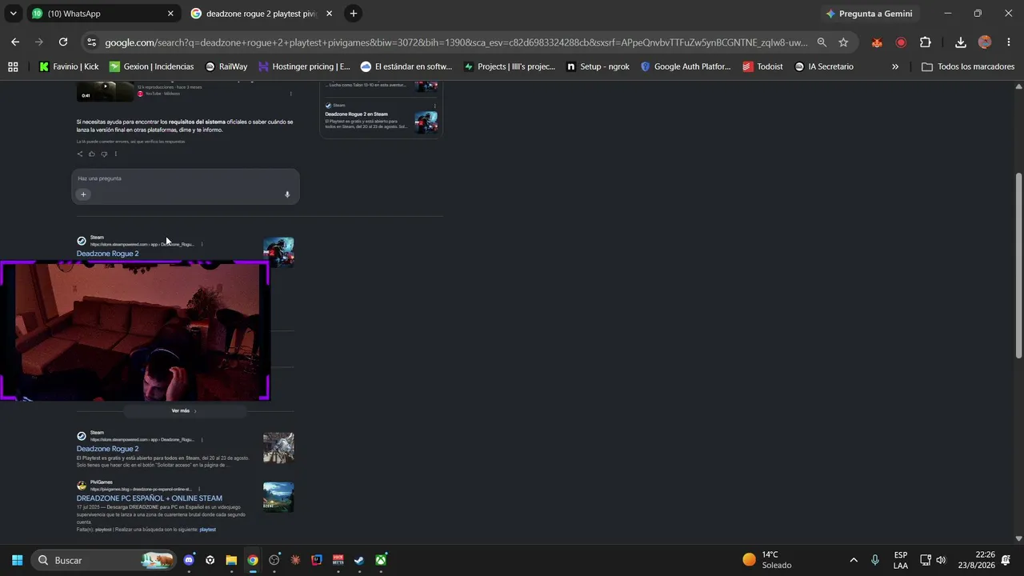Open Steam from the taskbar
Image resolution: width=1024 pixels, height=576 pixels.
pos(359,560)
